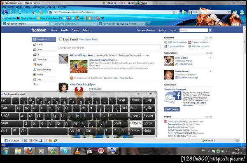Click the Facebook search magnifier button

[210, 30]
